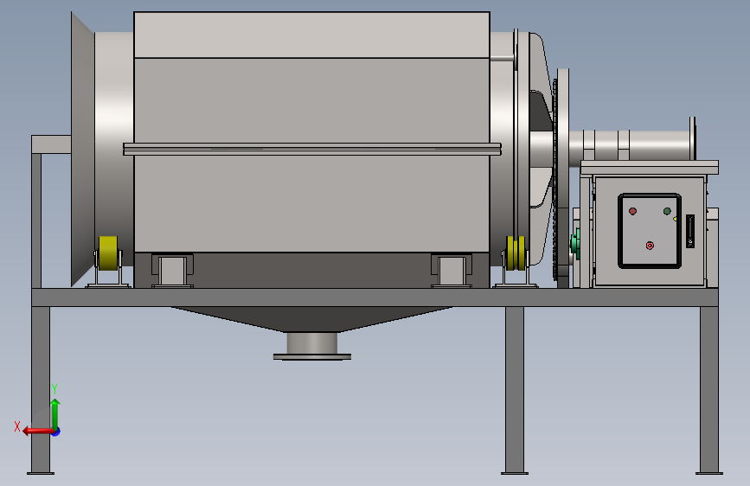Pick the right yellow support roller wheel
Viewport: 750px width, 486px height.
[516, 253]
